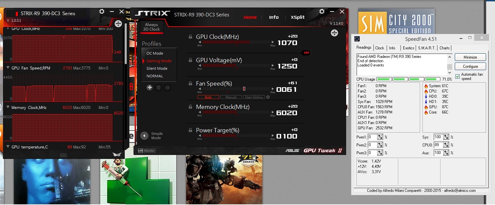The image size is (495, 205).
Task: Click the ROG owl logo in monitor window
Action: [117, 154]
